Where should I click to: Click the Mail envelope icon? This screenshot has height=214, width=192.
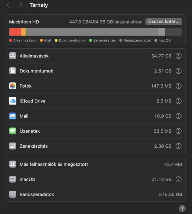(x=13, y=116)
